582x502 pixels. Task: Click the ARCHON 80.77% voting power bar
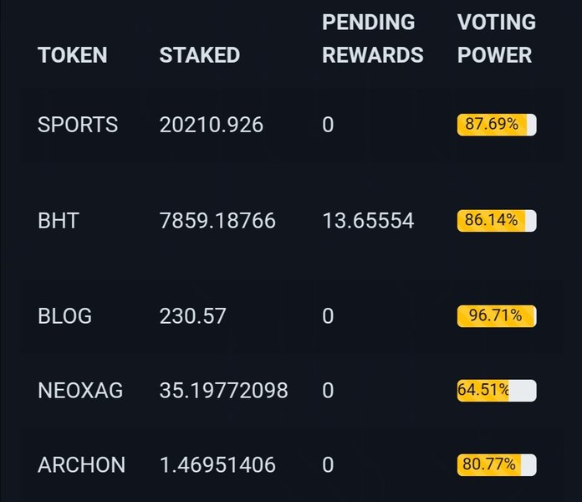point(497,464)
